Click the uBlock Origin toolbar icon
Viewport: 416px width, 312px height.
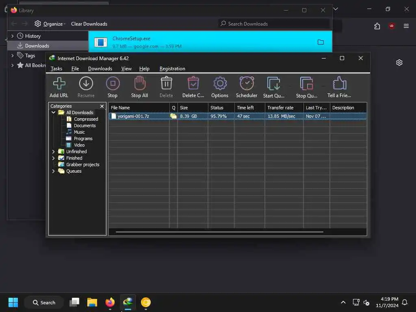(392, 26)
